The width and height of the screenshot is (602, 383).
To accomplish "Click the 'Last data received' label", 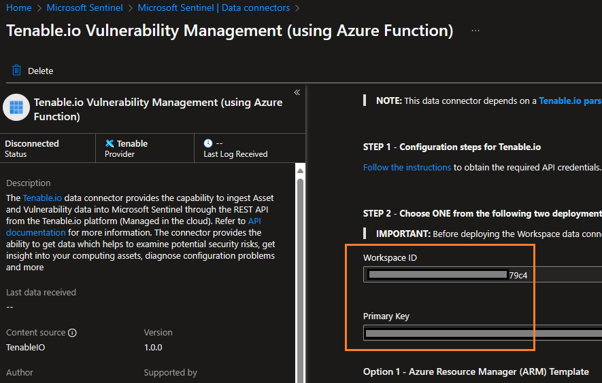I will [x=41, y=293].
